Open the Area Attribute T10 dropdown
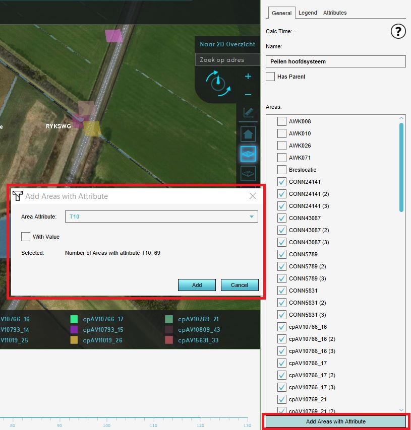The width and height of the screenshot is (411, 430). tap(161, 217)
